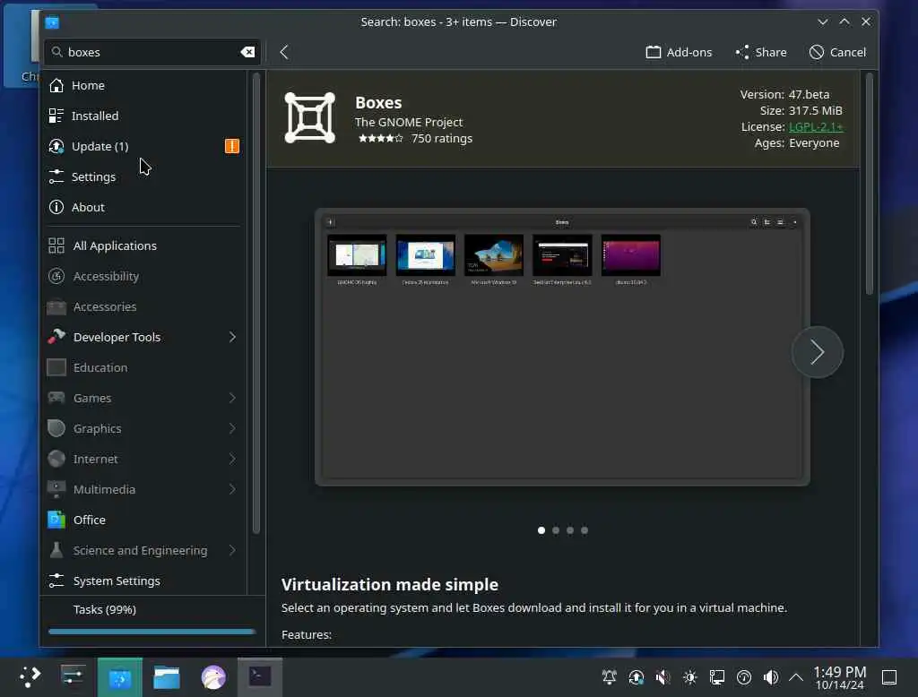Click the search field containing boxes
The height and width of the screenshot is (697, 918).
tap(152, 52)
